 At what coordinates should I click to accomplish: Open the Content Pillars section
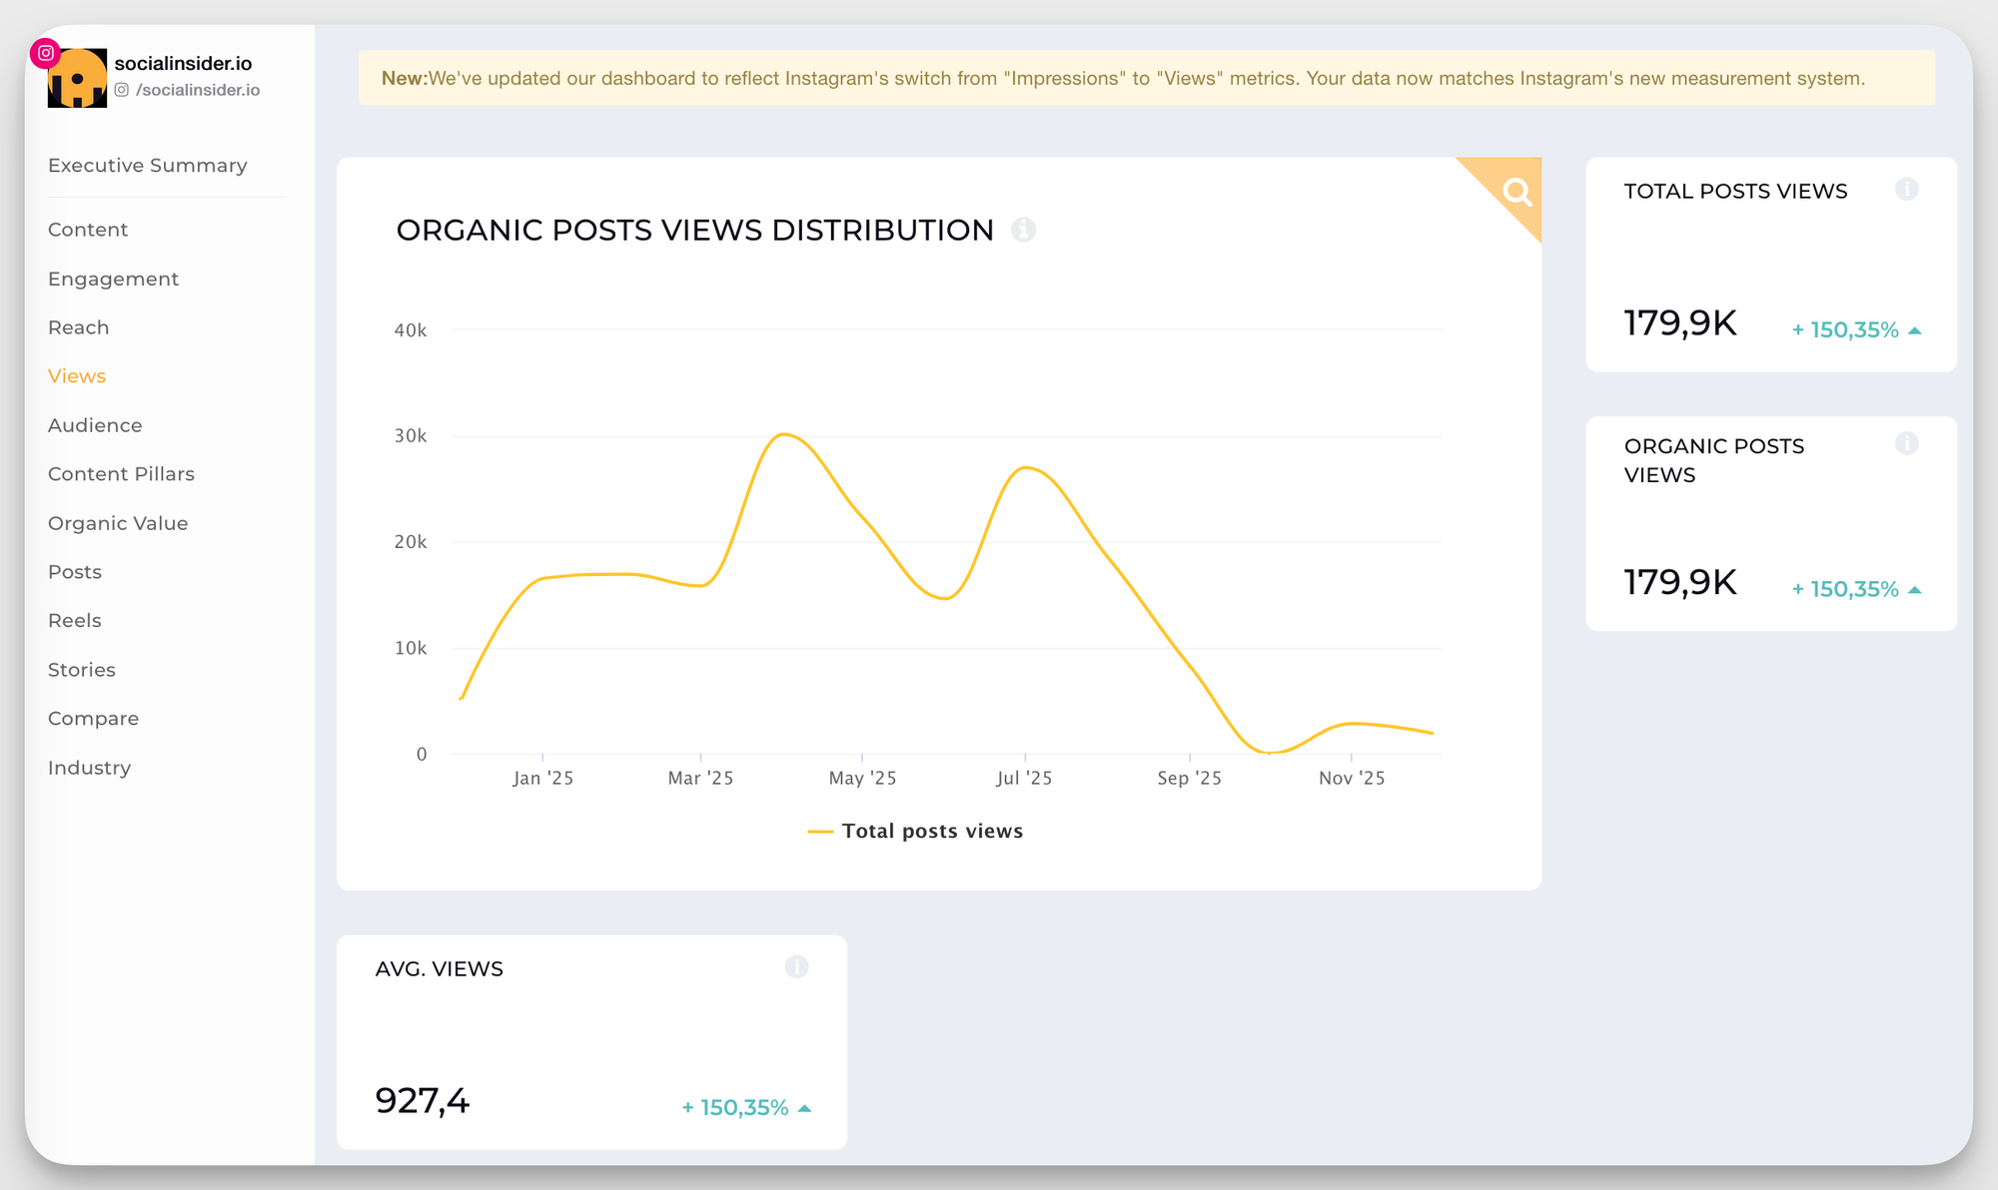point(121,473)
